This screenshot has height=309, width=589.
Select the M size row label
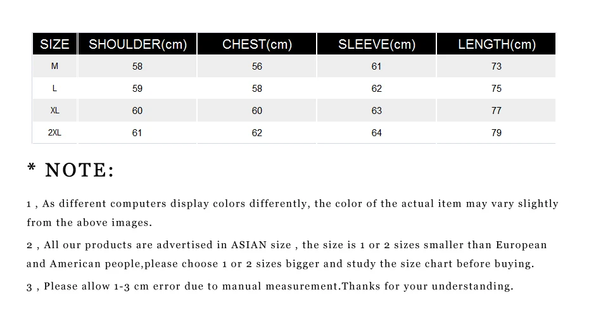coord(54,66)
